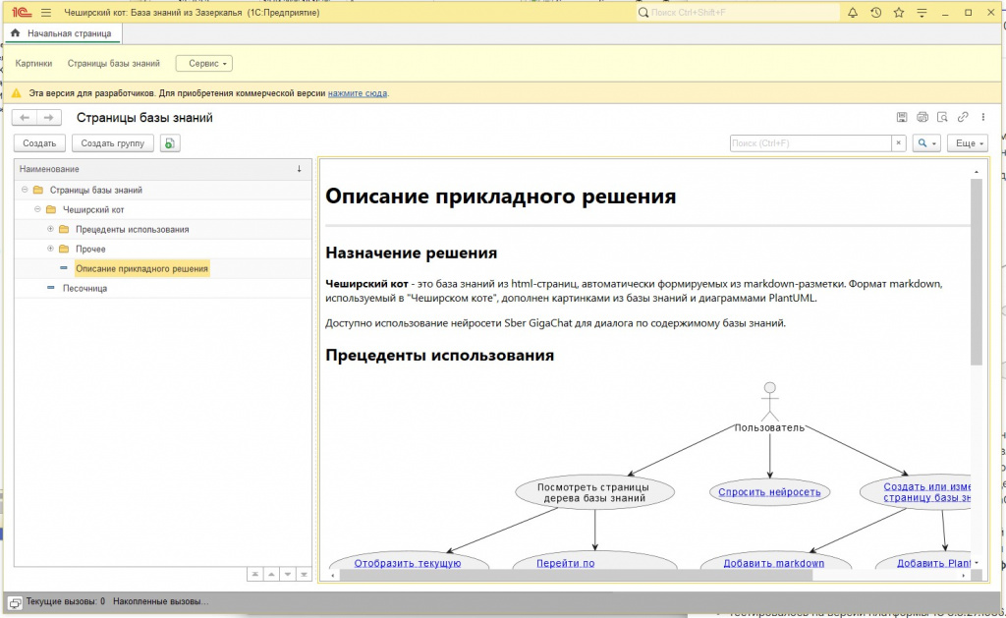The height and width of the screenshot is (618, 1006).
Task: Click the Home icon on Начальная страница tab
Action: tap(16, 32)
